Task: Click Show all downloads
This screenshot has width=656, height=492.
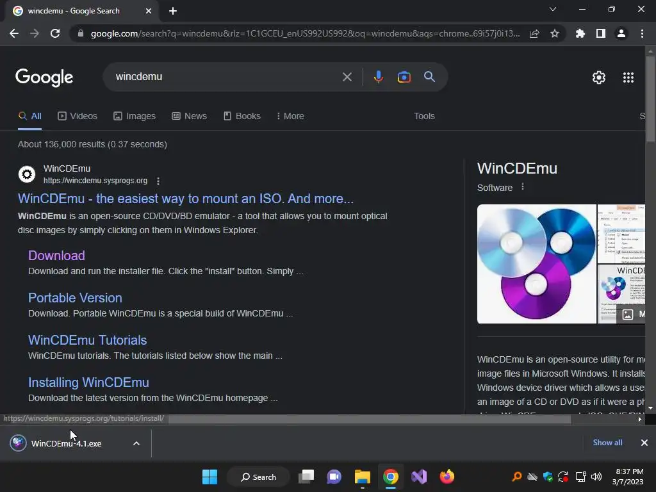Action: point(607,443)
